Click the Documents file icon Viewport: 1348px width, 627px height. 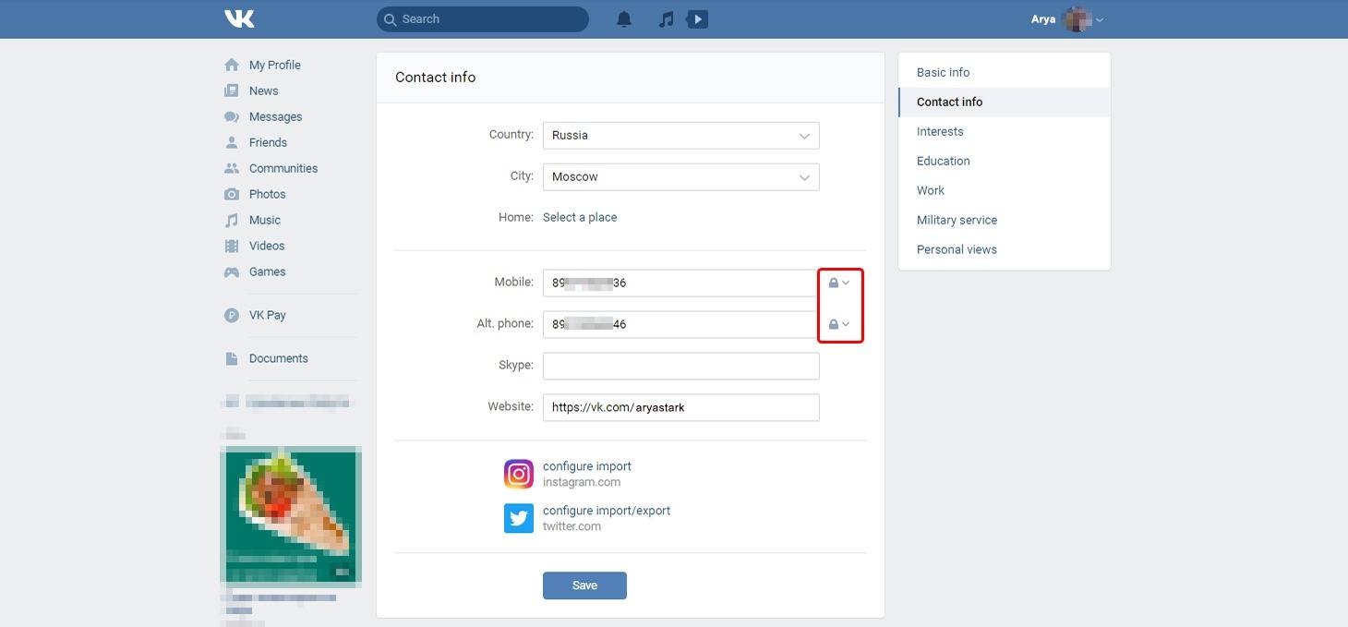[232, 358]
